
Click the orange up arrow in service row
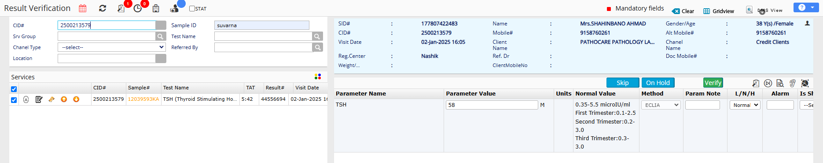[64, 99]
